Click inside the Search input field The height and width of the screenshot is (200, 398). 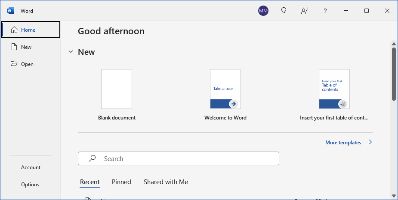[x=179, y=158]
